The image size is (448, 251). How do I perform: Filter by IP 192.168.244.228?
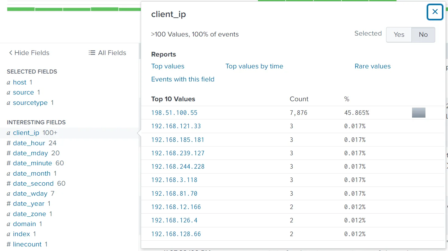[178, 167]
